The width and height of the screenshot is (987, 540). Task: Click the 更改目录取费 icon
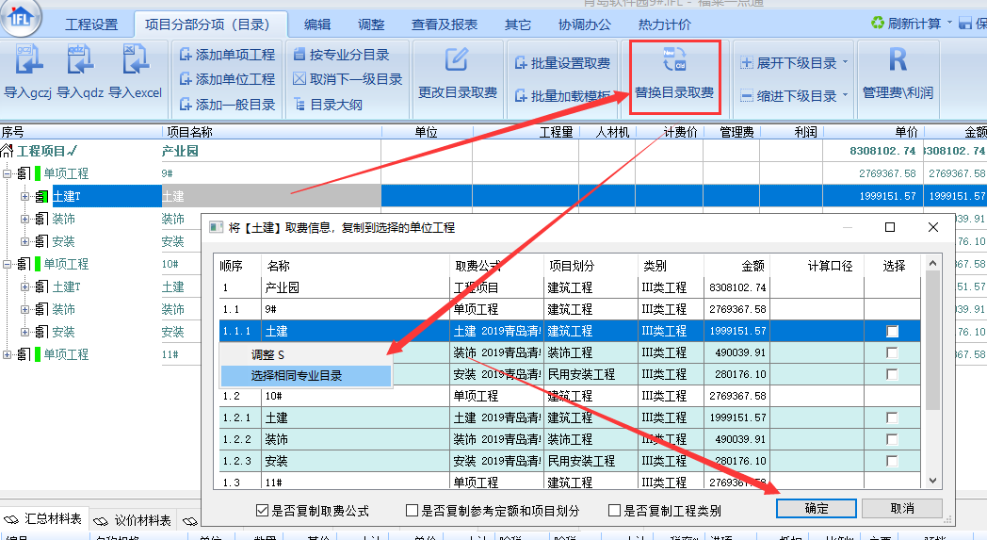(457, 62)
